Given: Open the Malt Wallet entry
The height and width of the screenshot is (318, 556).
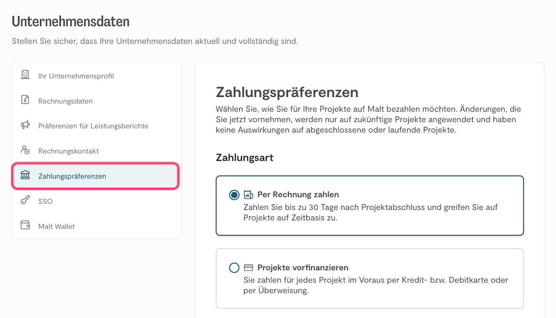Looking at the screenshot, I should [x=56, y=226].
